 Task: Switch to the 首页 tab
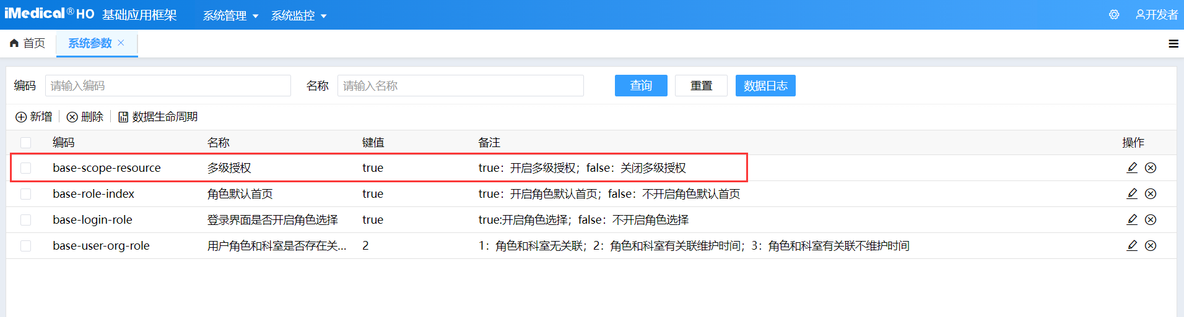[28, 43]
